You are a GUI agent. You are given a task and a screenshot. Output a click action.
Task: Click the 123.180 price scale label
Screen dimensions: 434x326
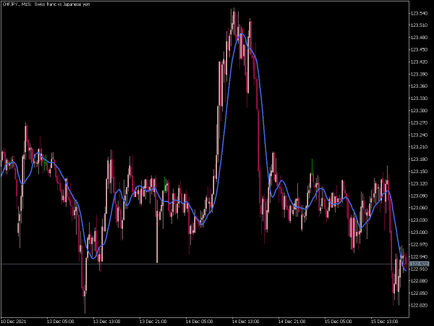419,159
